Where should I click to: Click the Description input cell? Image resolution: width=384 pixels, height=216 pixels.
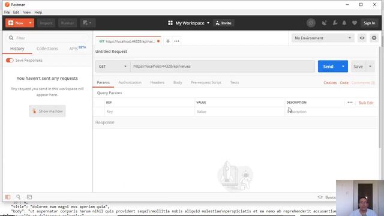coord(331,112)
